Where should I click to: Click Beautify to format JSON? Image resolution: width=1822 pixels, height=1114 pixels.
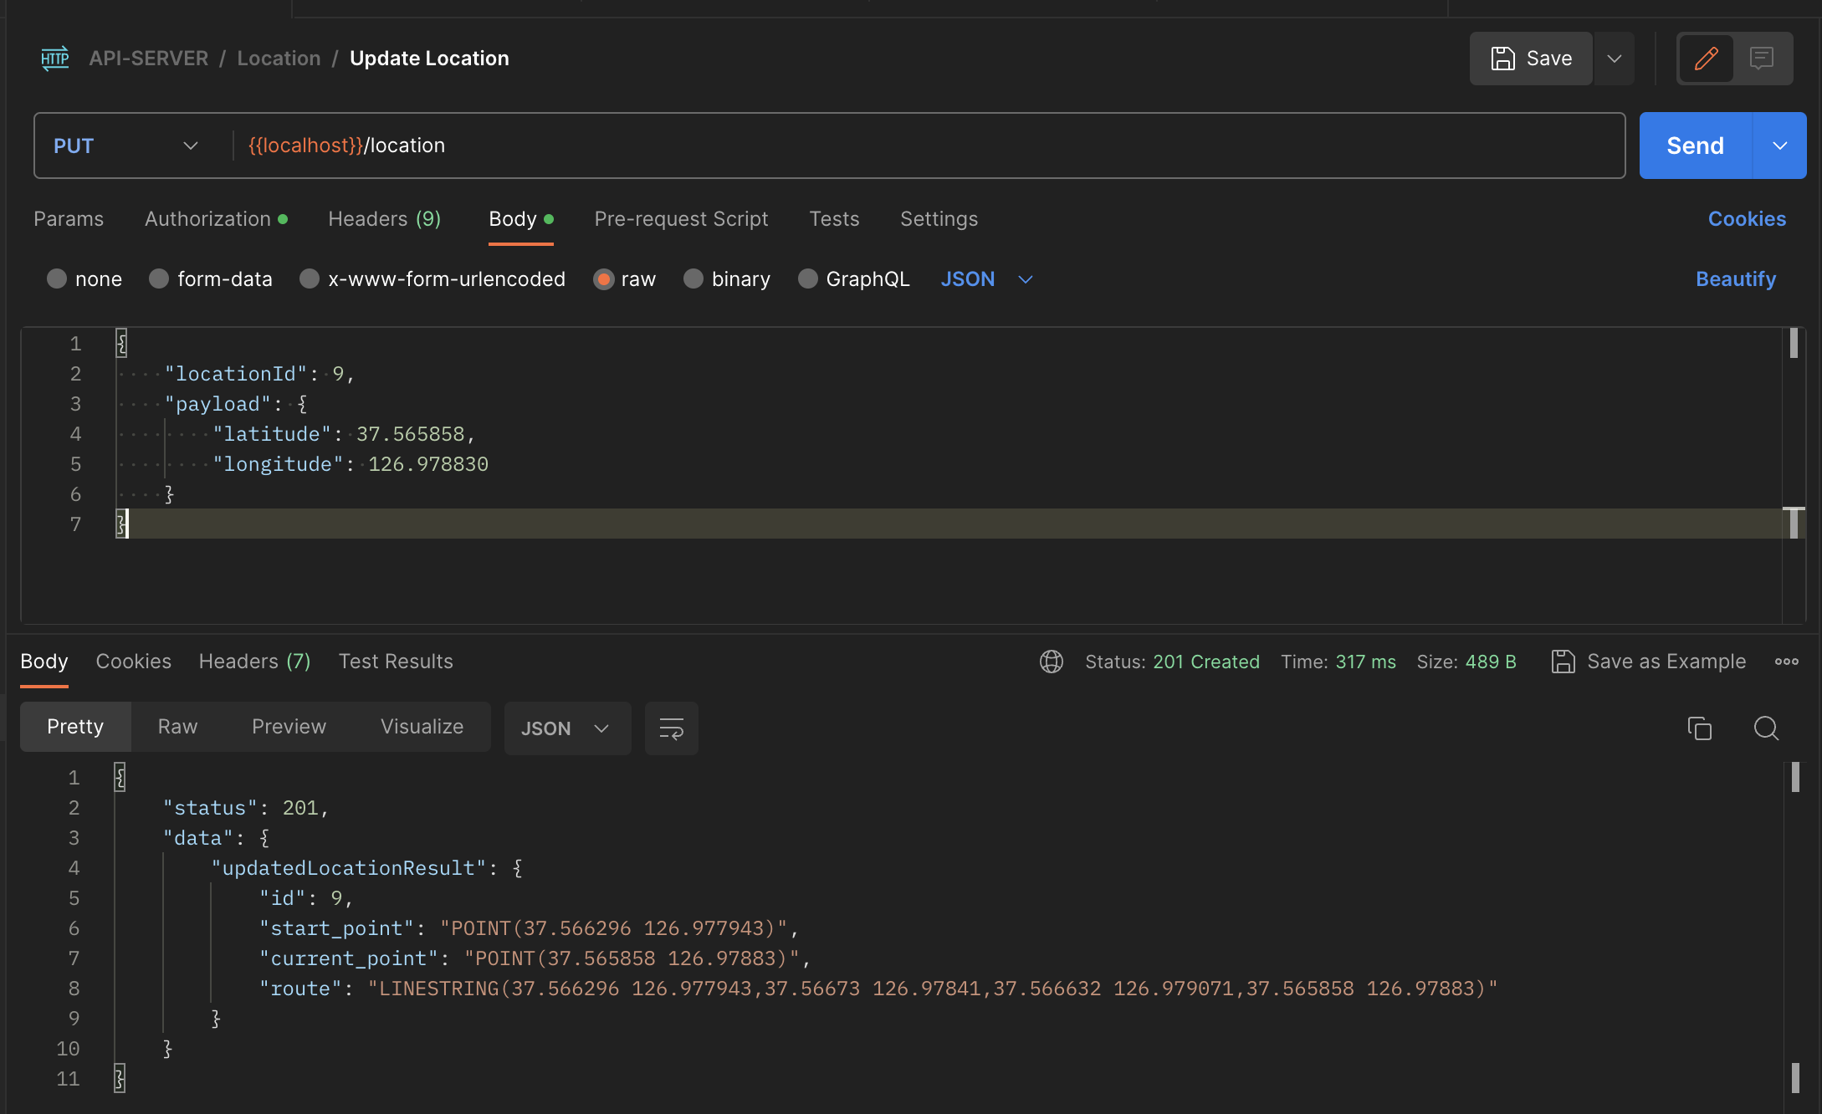pos(1736,279)
